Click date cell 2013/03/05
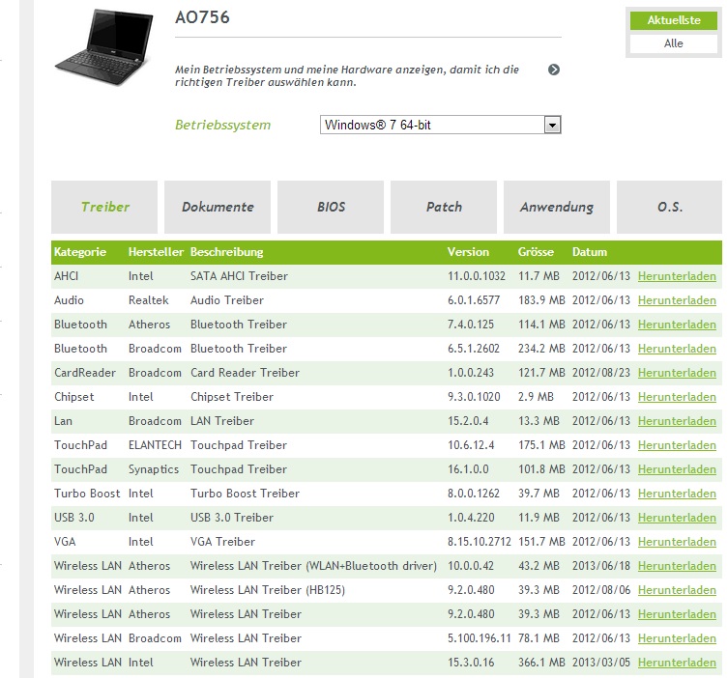728x678 pixels. (600, 663)
